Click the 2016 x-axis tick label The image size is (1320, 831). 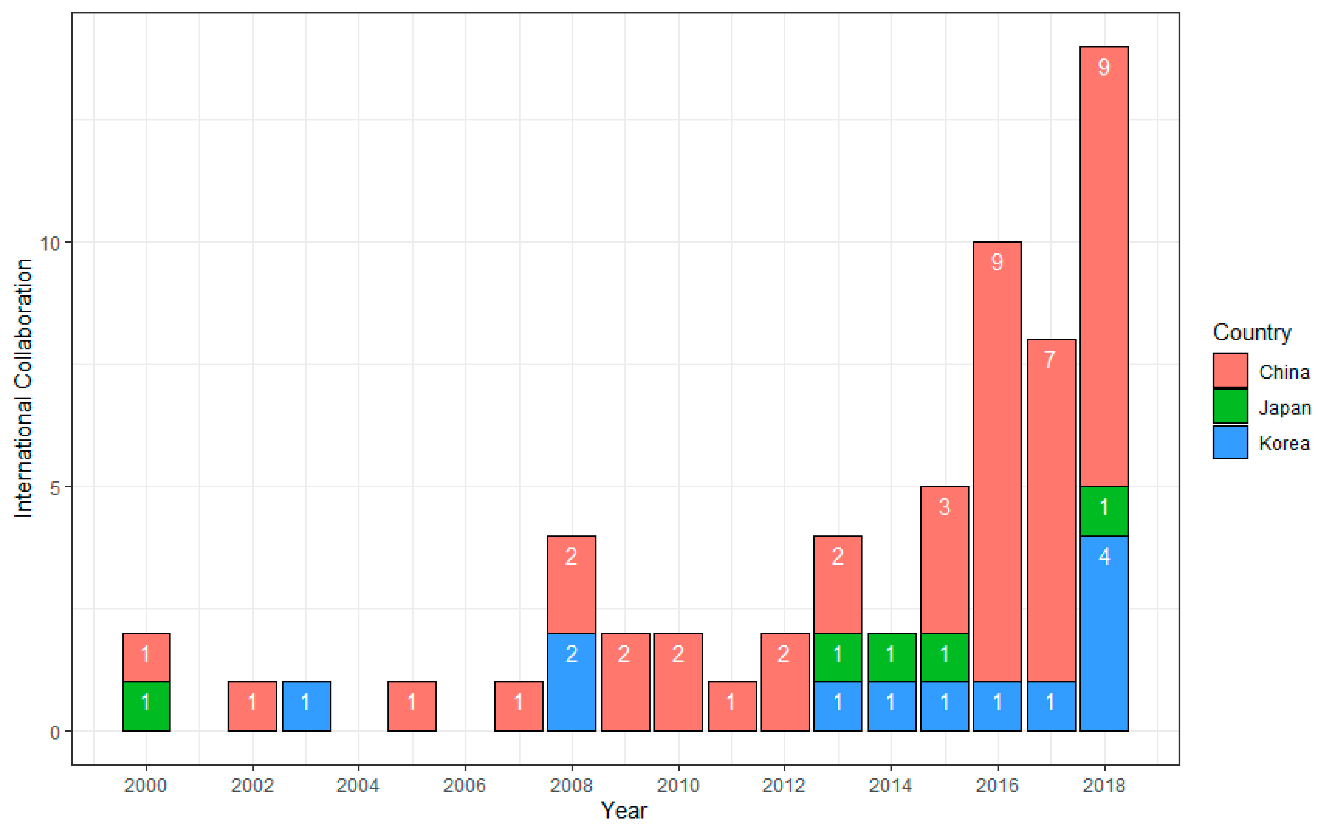[997, 785]
